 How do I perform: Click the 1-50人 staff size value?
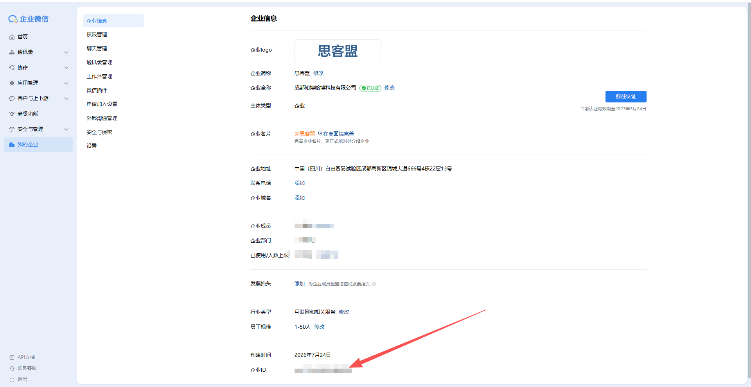click(303, 327)
